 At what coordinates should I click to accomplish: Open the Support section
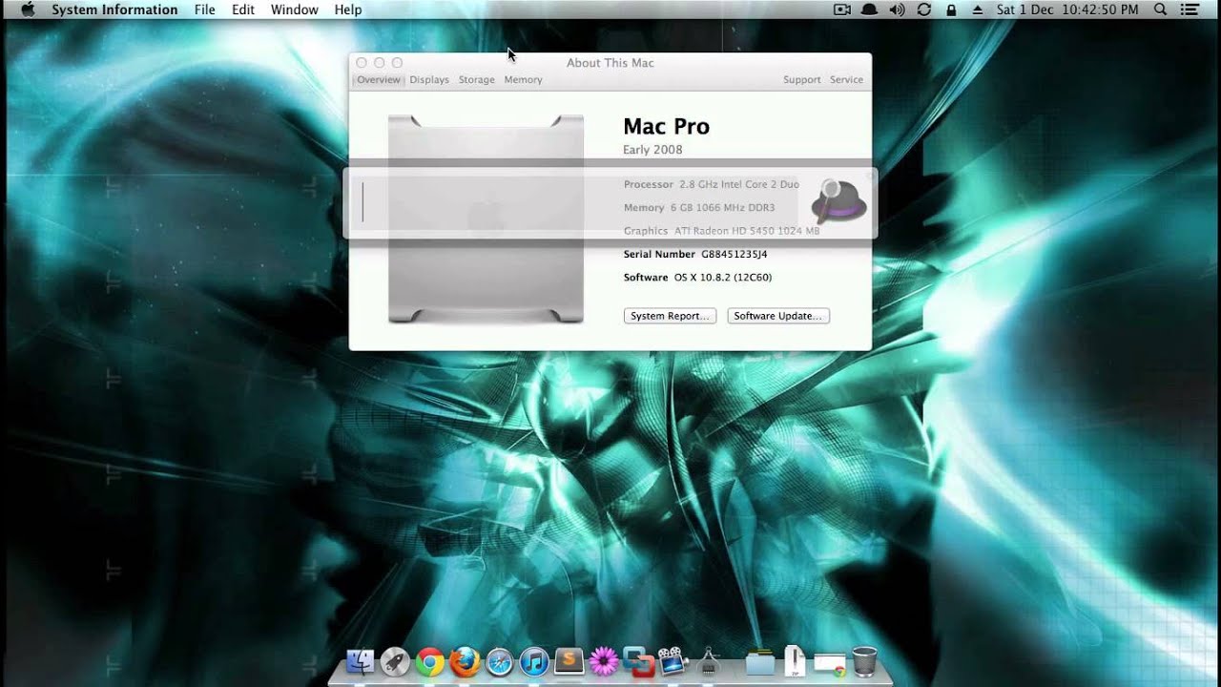tap(801, 80)
